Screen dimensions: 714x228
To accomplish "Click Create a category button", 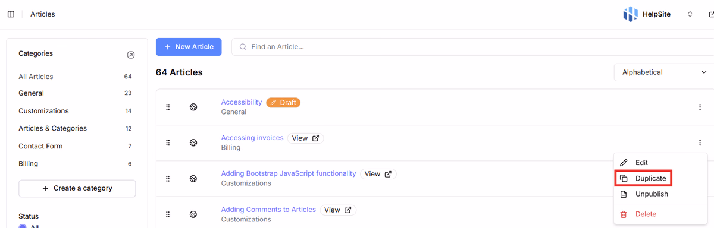I will click(77, 188).
